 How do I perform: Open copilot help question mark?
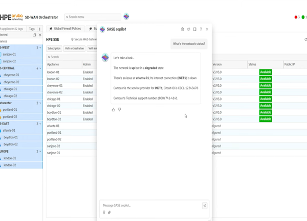pyautogui.click(x=201, y=29)
